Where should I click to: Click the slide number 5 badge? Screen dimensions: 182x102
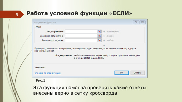tap(12, 14)
